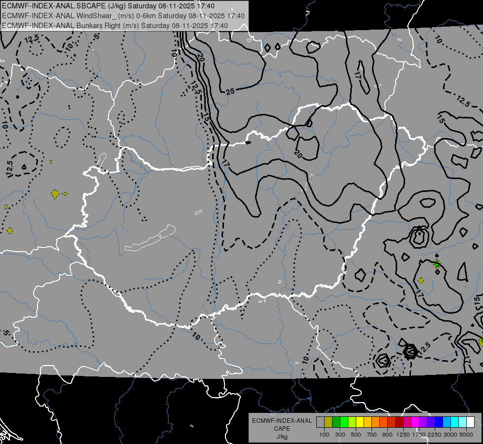Click the 2250 value on the legend scale

(435, 435)
